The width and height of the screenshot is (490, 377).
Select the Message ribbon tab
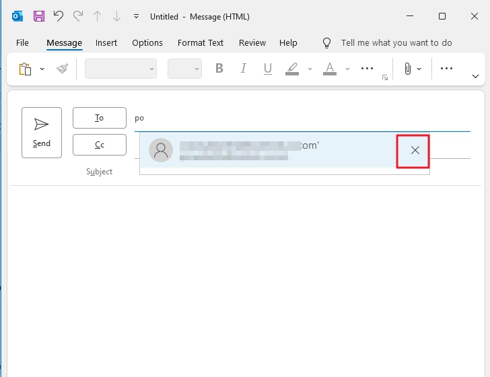[x=65, y=43]
